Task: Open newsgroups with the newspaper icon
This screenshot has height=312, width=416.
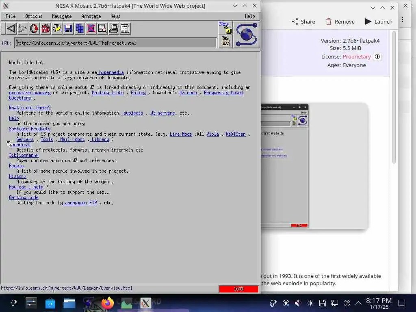Action: click(125, 28)
